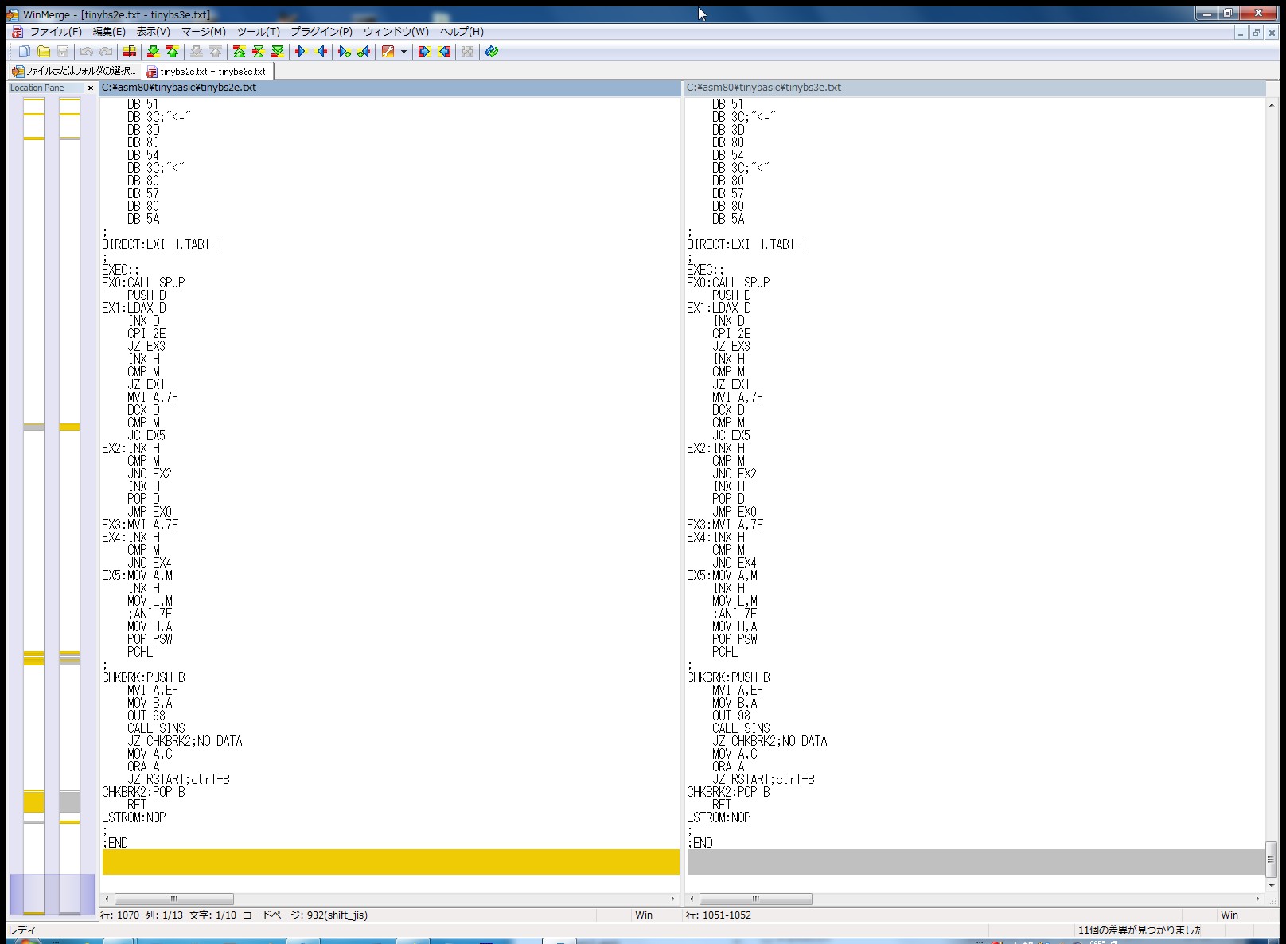Open the ツール(T) menu
Viewport: 1286px width, 944px height.
pos(259,32)
